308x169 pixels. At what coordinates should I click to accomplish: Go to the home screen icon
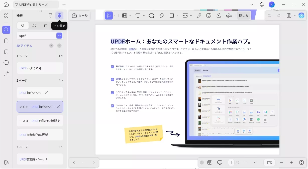(6, 5)
